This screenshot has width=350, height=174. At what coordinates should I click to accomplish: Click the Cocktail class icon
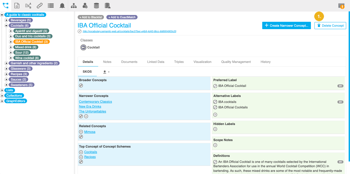83,47
